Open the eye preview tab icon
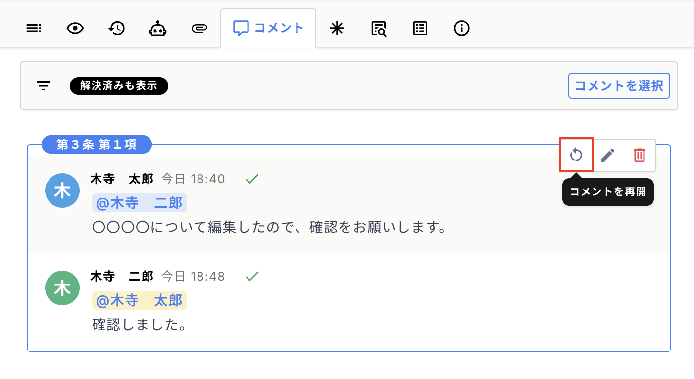The image size is (694, 379). point(75,29)
